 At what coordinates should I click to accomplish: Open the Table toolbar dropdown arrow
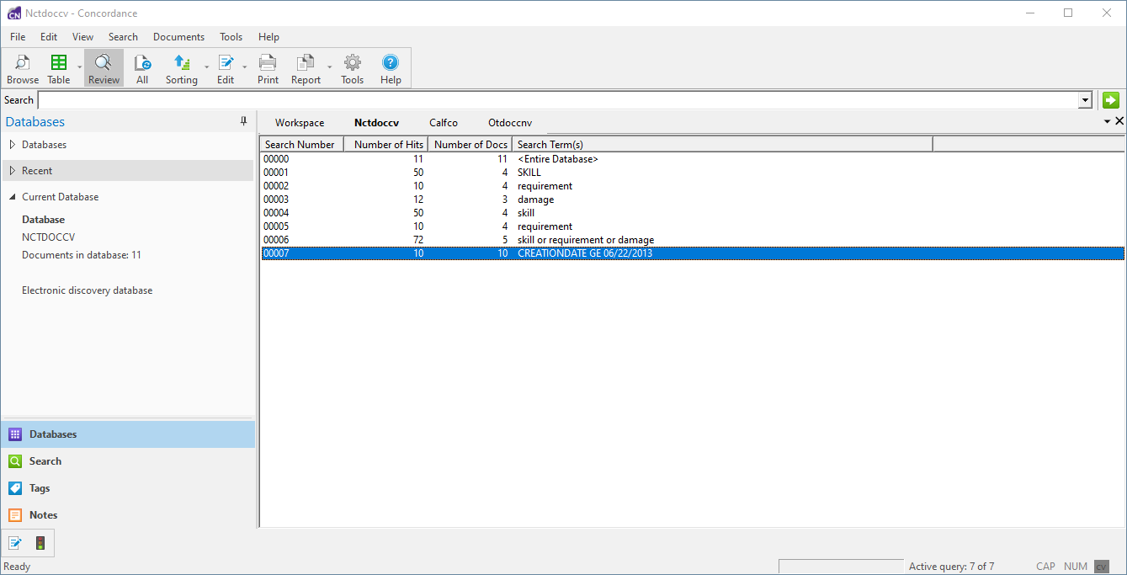click(x=79, y=67)
